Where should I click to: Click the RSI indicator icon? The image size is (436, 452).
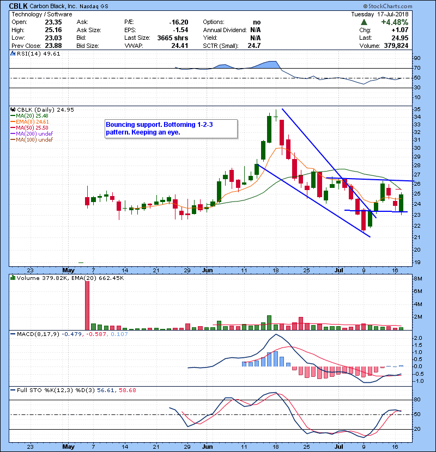coord(13,53)
